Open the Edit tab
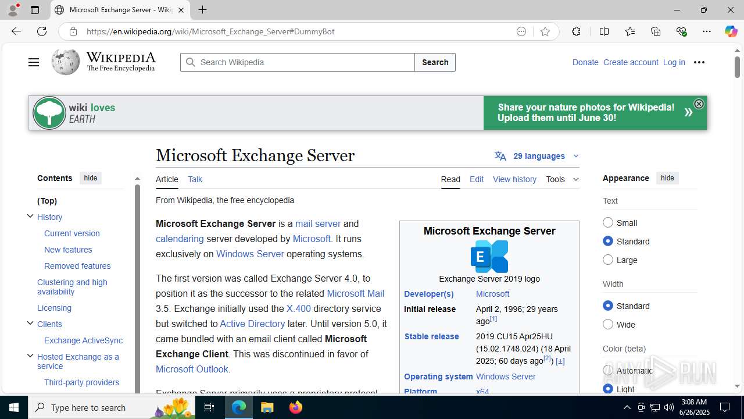The height and width of the screenshot is (419, 744). coord(477,179)
